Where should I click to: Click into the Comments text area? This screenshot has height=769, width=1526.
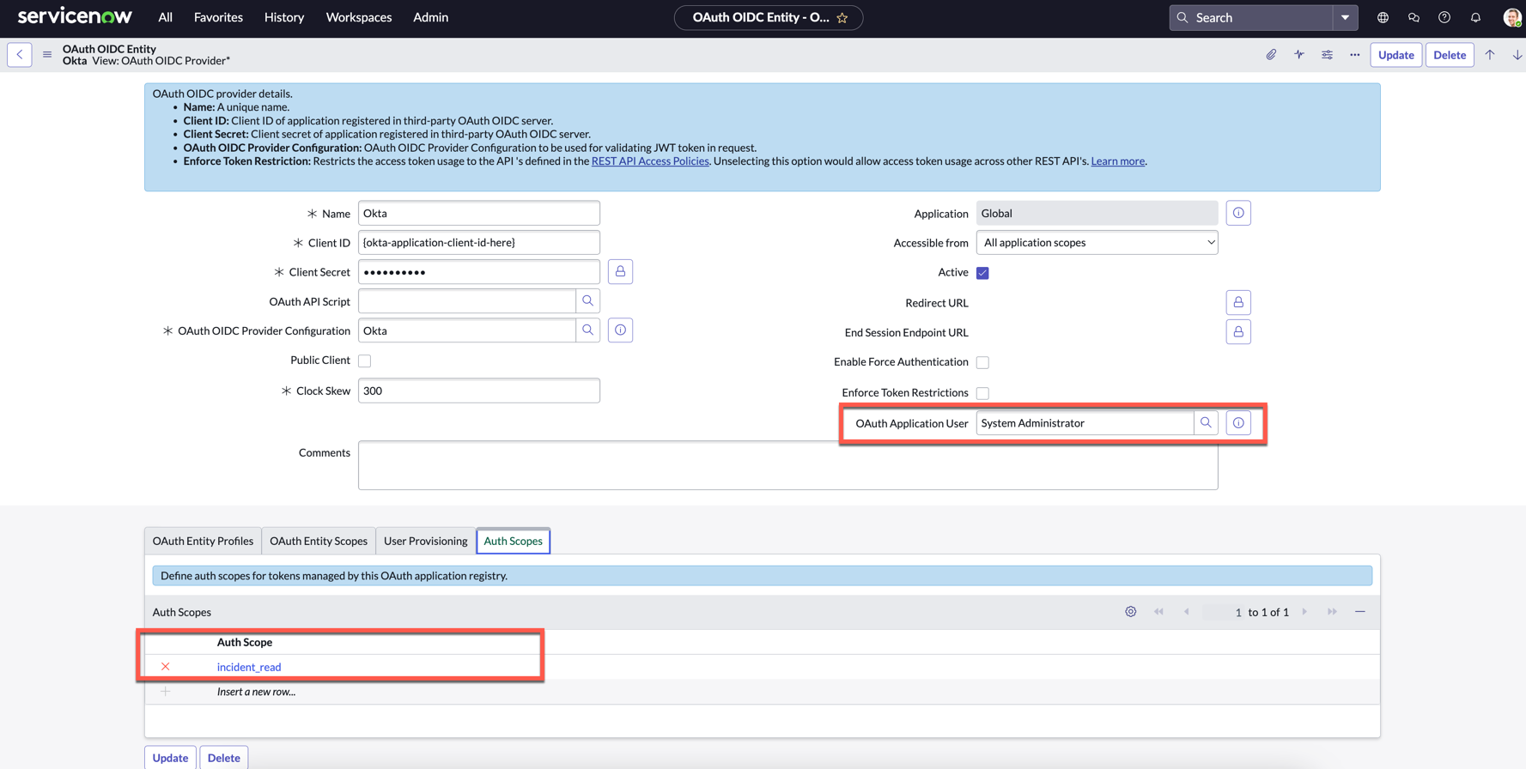point(787,465)
